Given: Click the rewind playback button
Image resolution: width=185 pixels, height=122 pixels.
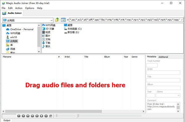Looking at the screenshot, I should [x=28, y=116].
